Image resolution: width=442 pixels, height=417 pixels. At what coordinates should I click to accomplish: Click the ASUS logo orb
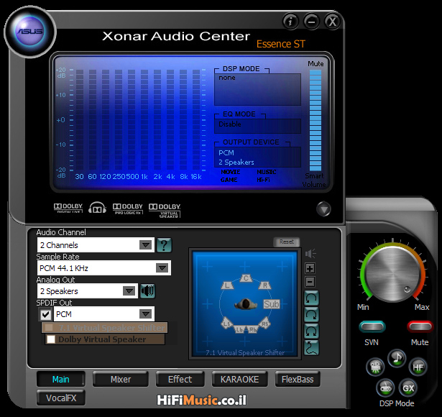(30, 32)
